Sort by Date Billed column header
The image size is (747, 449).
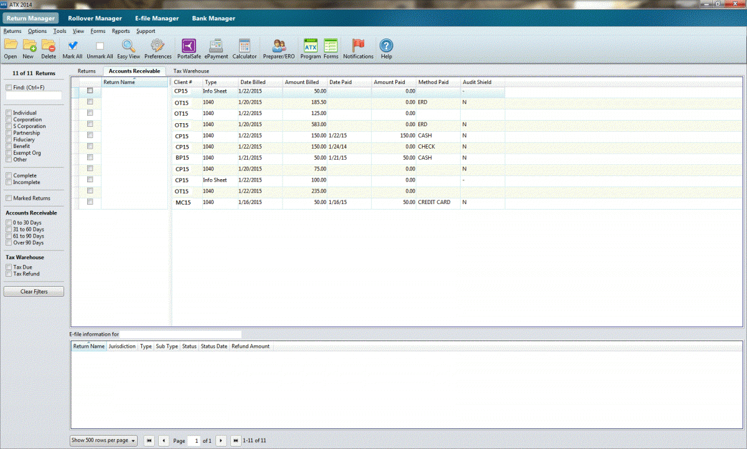click(x=260, y=82)
